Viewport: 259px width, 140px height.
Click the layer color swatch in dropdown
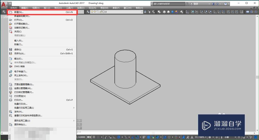click(x=104, y=12)
